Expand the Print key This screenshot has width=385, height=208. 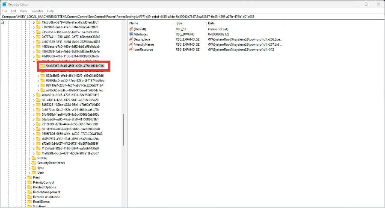tap(25, 178)
